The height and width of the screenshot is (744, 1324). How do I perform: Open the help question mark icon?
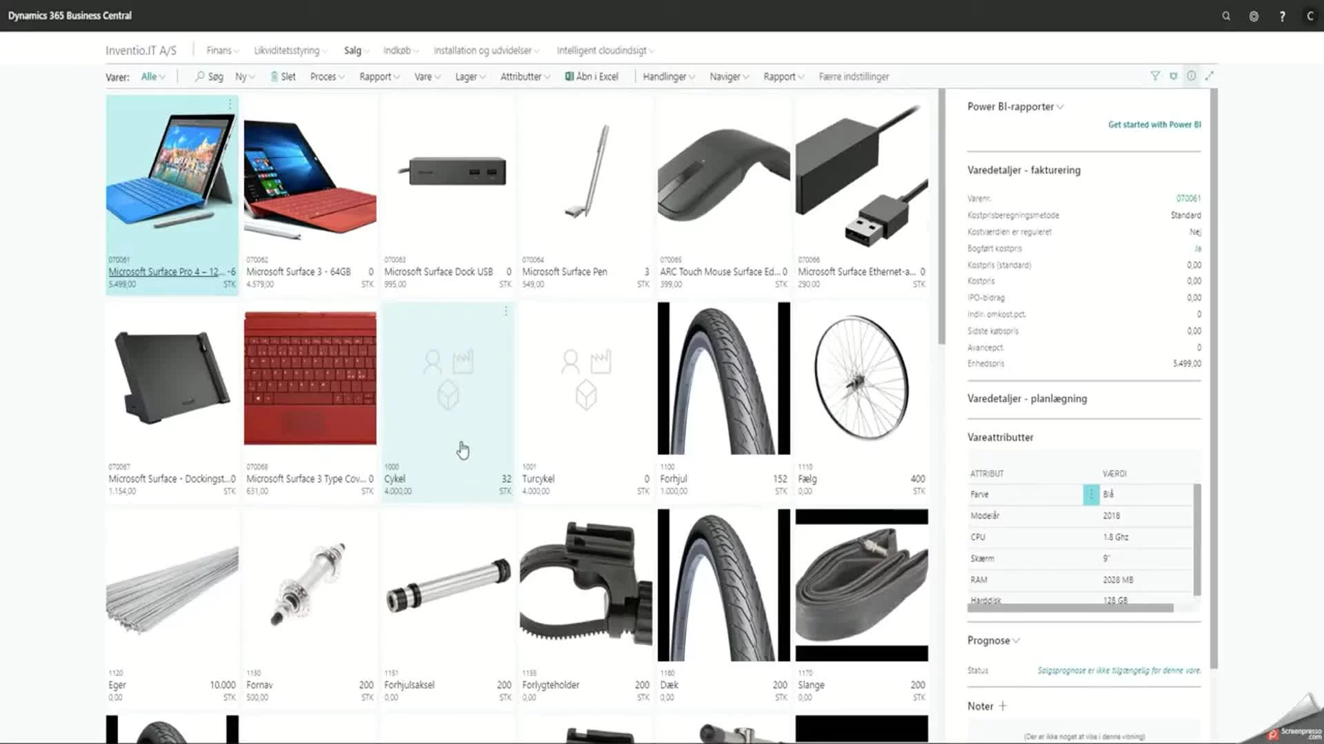tap(1282, 16)
